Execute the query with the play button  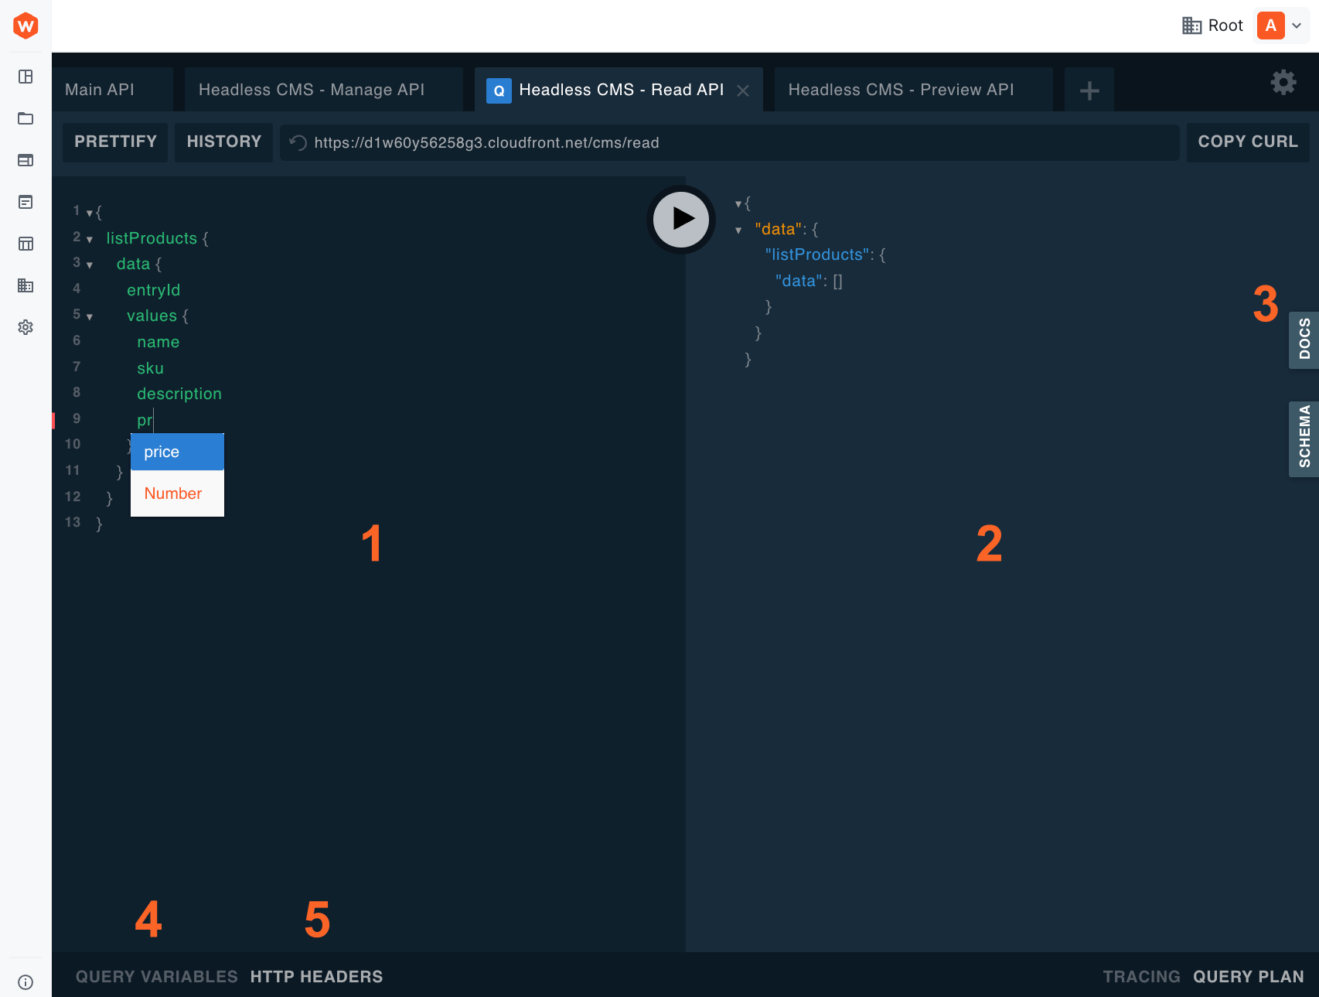click(x=680, y=220)
